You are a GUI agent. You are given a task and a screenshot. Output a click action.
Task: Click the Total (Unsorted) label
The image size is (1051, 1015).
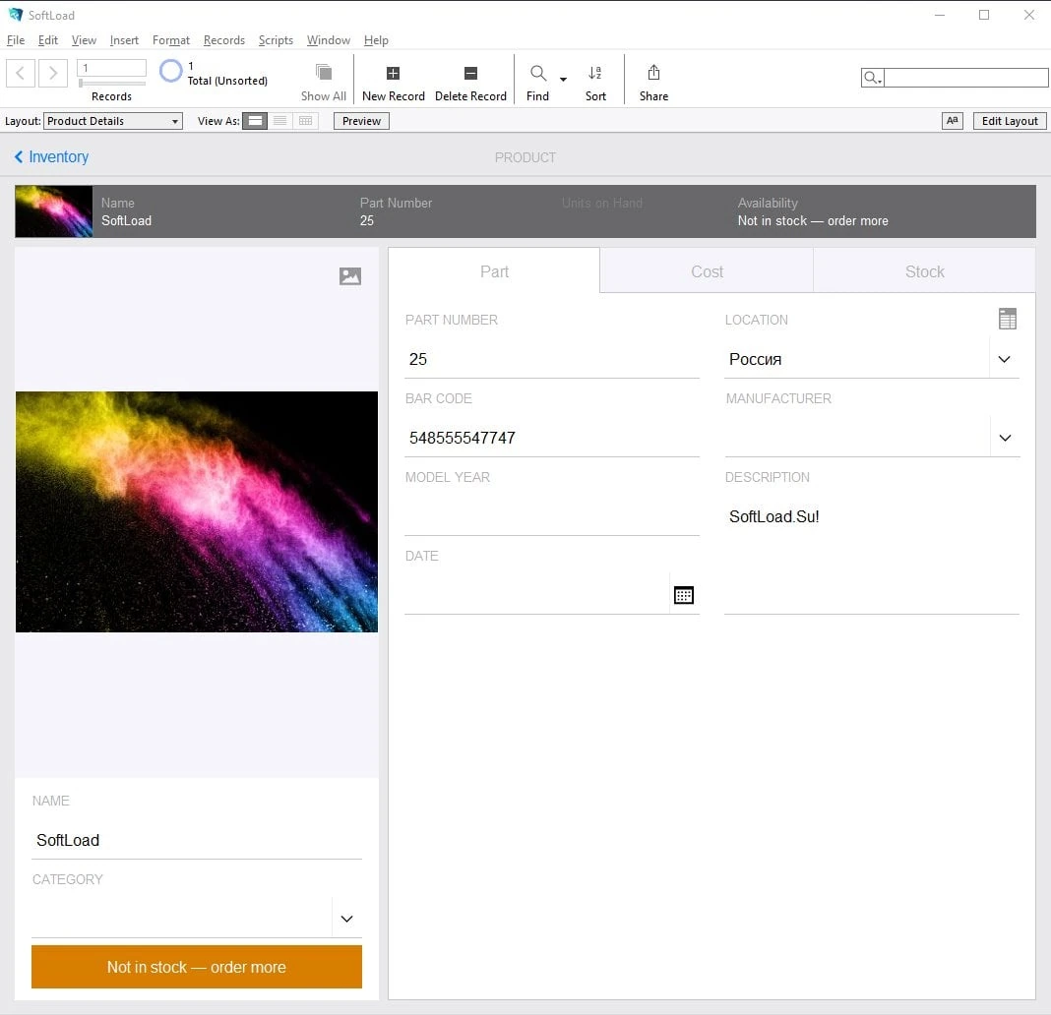pyautogui.click(x=227, y=81)
